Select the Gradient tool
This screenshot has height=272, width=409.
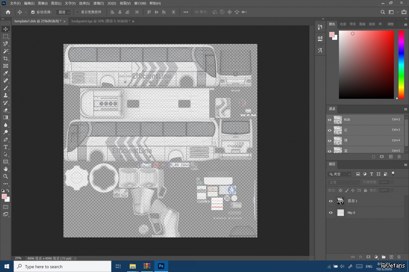pyautogui.click(x=5, y=118)
